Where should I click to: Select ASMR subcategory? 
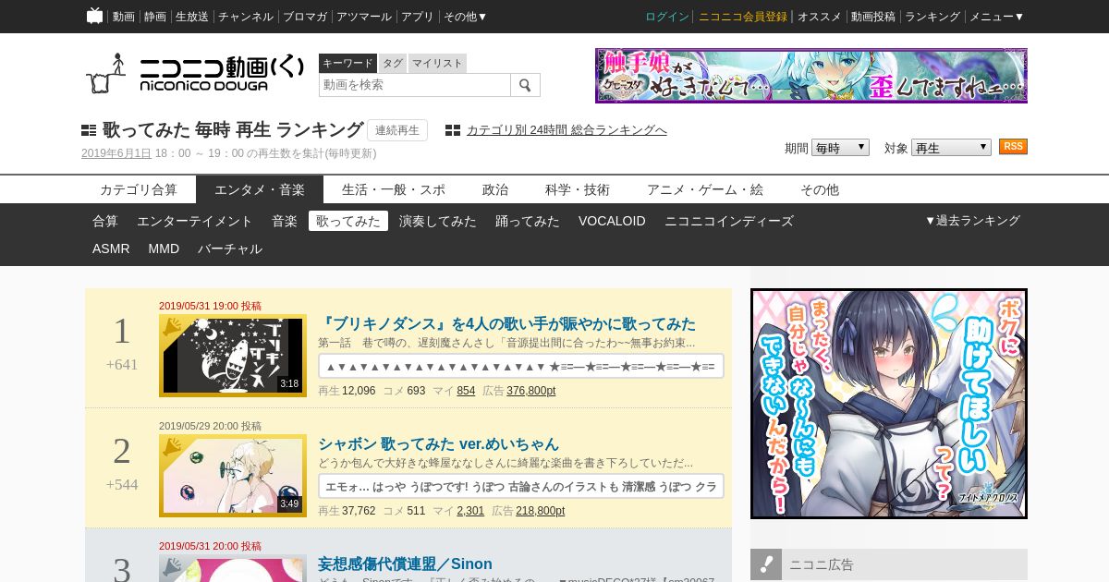(x=111, y=249)
